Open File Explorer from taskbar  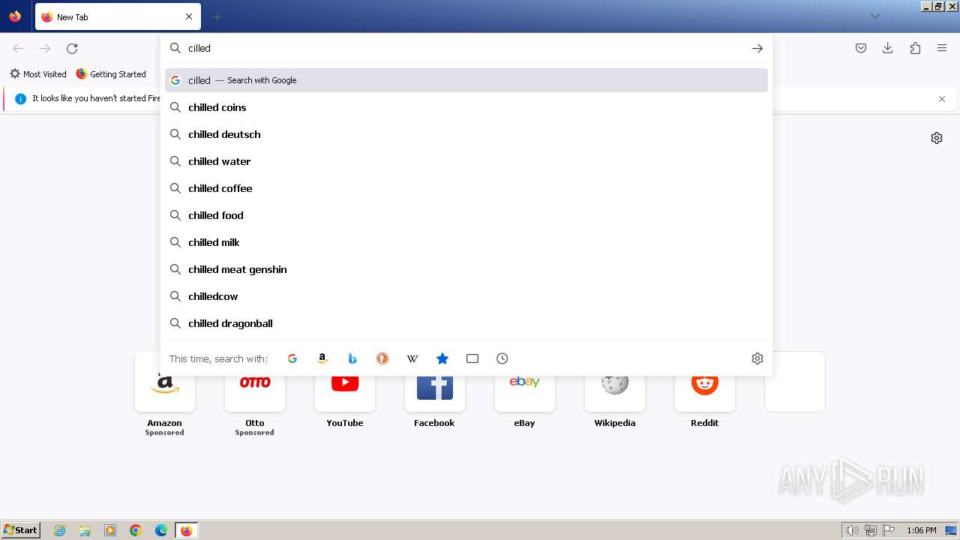click(85, 530)
